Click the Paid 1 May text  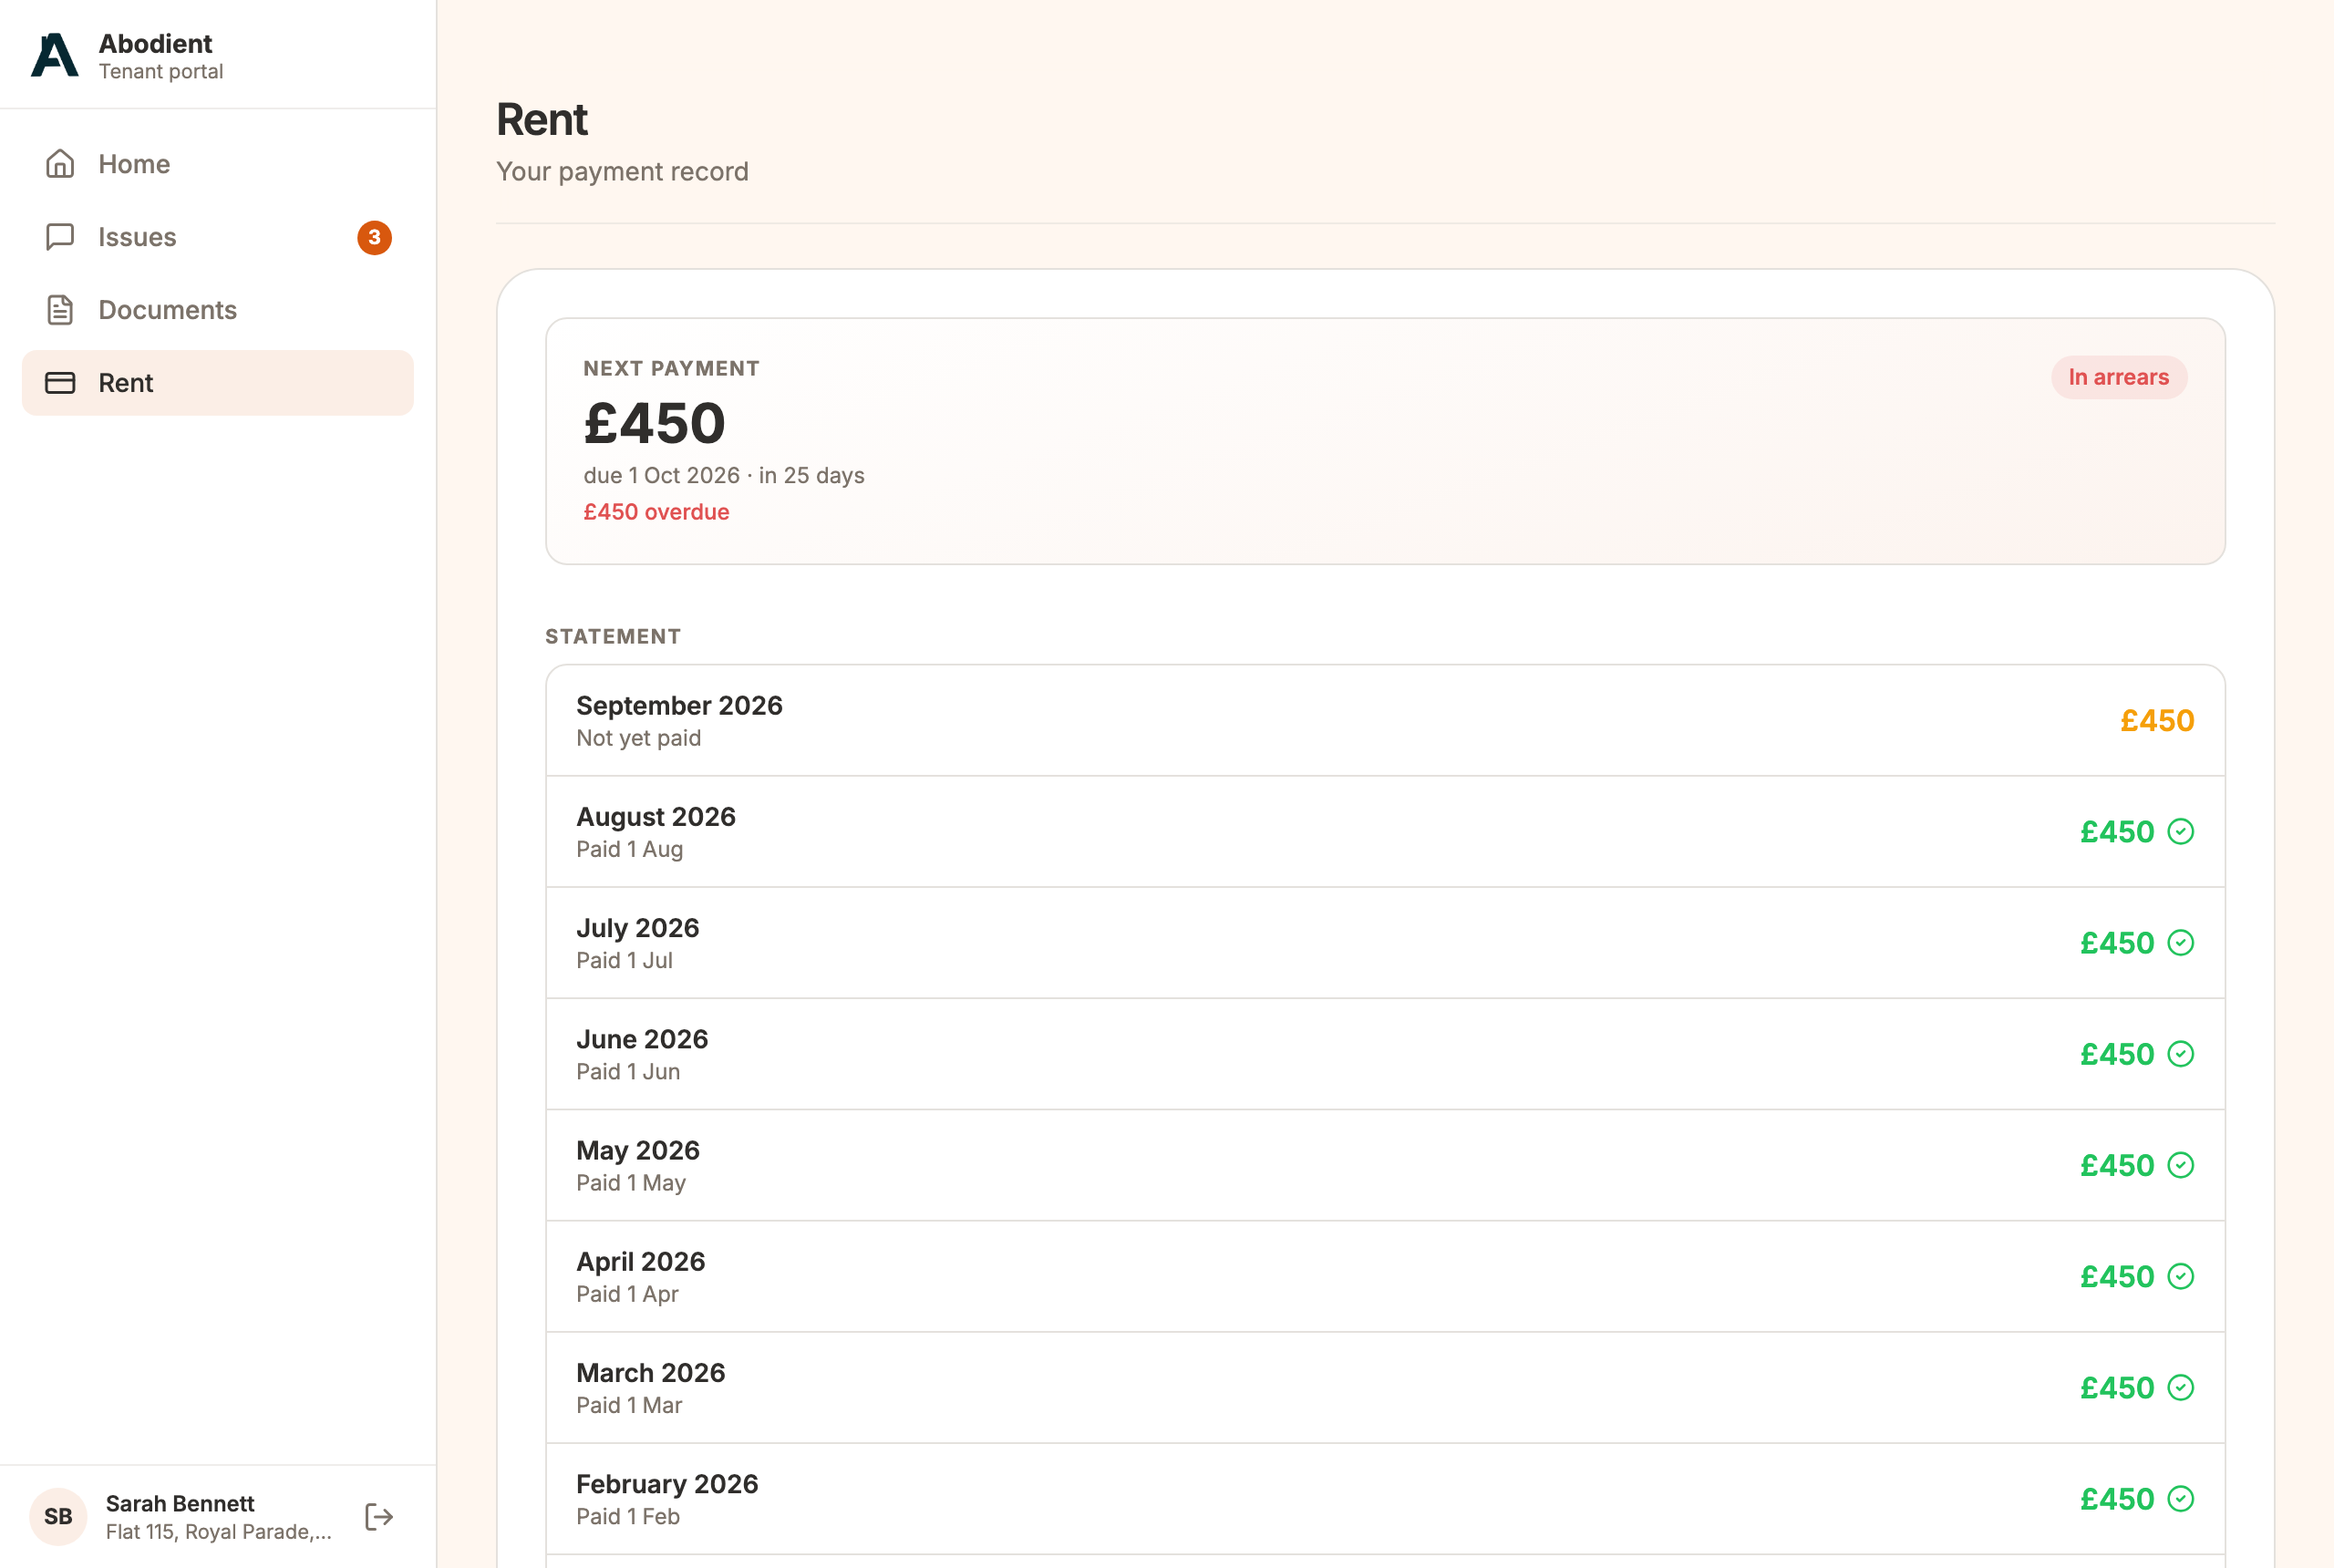[631, 1183]
